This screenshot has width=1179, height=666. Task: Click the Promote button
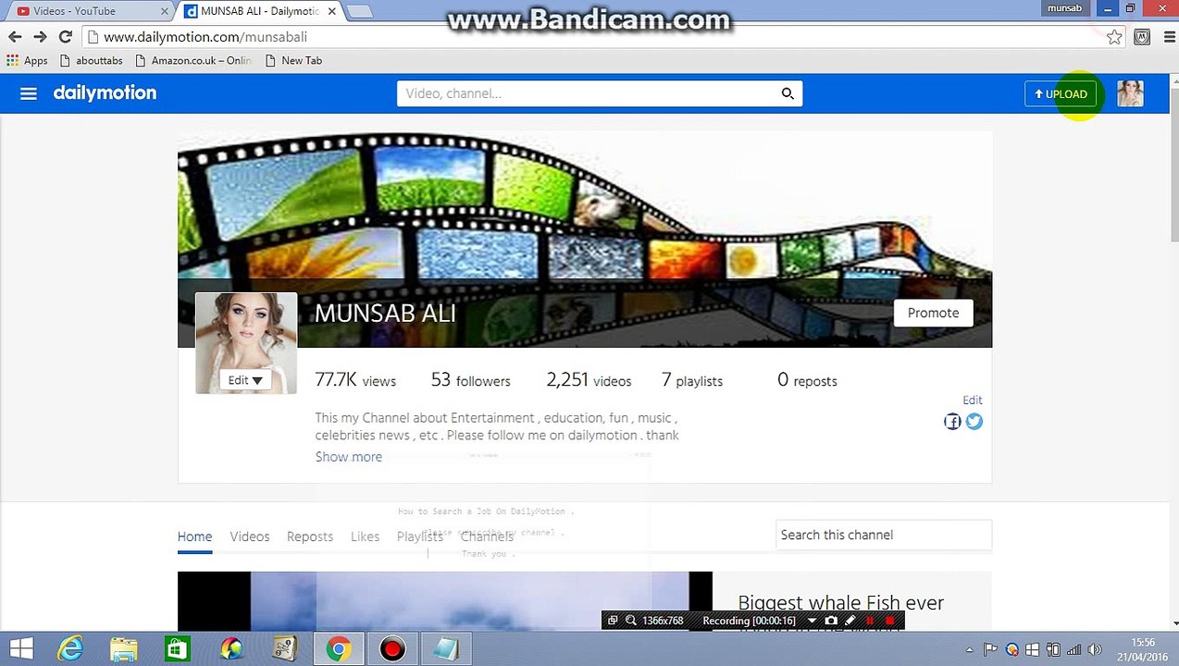(933, 313)
